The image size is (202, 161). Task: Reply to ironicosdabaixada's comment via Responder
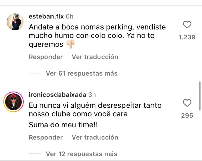click(x=46, y=137)
